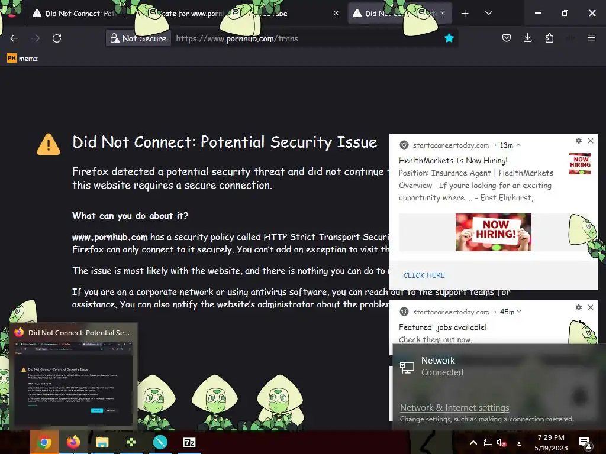Open the teal round taskbar app
Viewport: 606px width, 454px height.
tap(160, 442)
